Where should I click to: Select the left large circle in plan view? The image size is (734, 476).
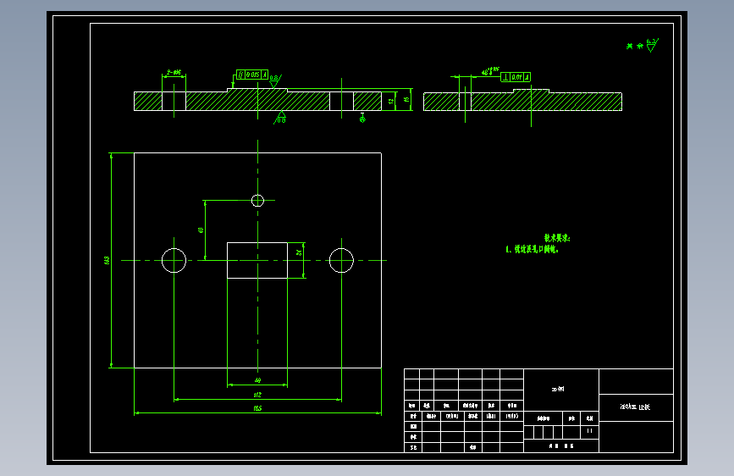[x=174, y=261]
